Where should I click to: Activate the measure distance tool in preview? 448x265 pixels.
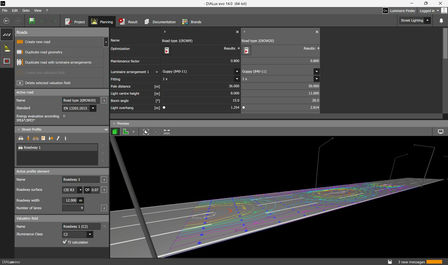point(167,132)
